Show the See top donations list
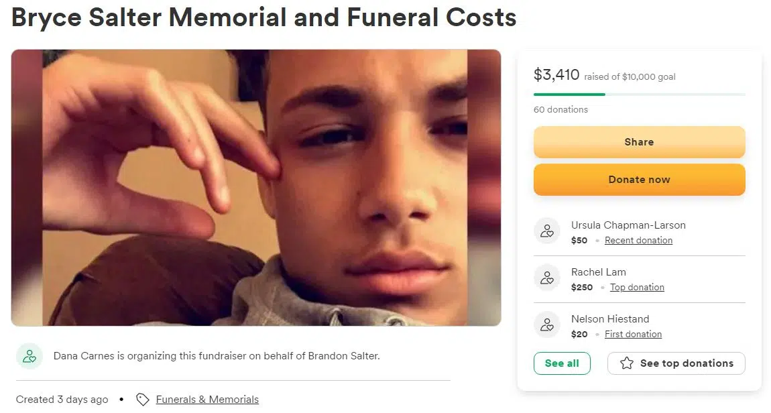771x413 pixels. (x=686, y=363)
